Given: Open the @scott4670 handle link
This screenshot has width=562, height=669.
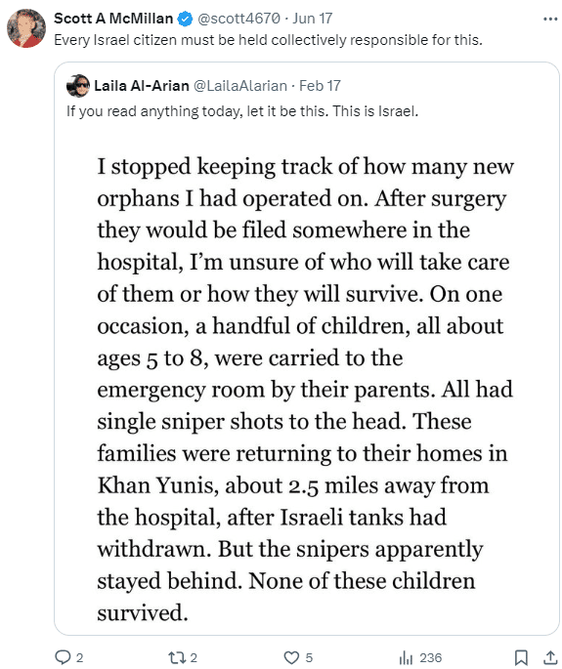Looking at the screenshot, I should (x=239, y=19).
